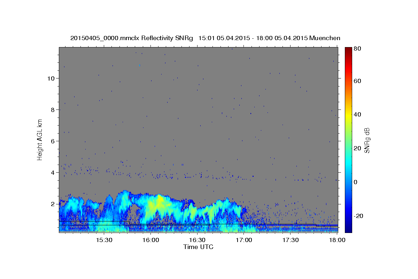This screenshot has height=279, width=418.
Task: Click the 17:00 time tick label
Action: 244,240
